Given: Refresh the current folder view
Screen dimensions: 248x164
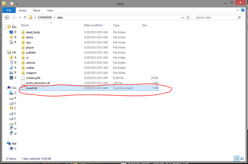Looking at the screenshot, I should point(189,18).
